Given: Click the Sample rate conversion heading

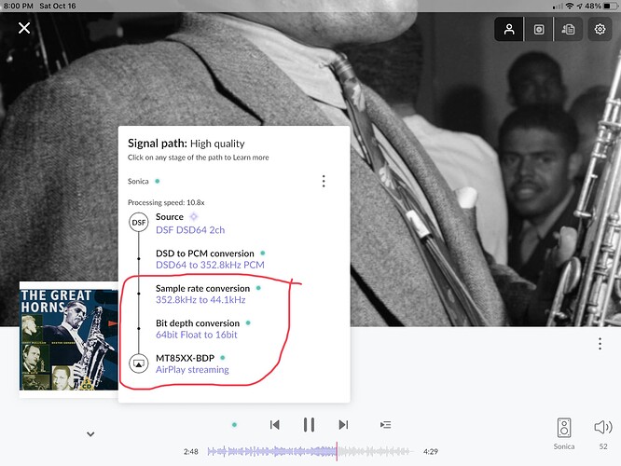Looking at the screenshot, I should (202, 288).
